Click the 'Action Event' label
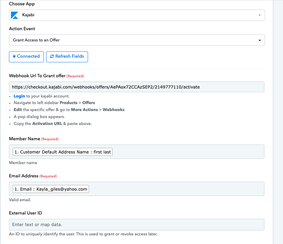Viewport: 283px width, 244px height. (22, 29)
